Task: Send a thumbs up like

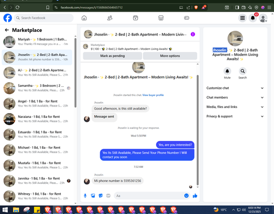Action: coord(195,196)
